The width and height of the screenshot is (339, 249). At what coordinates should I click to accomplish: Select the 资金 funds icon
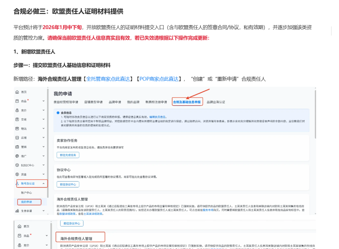[x=17, y=174]
